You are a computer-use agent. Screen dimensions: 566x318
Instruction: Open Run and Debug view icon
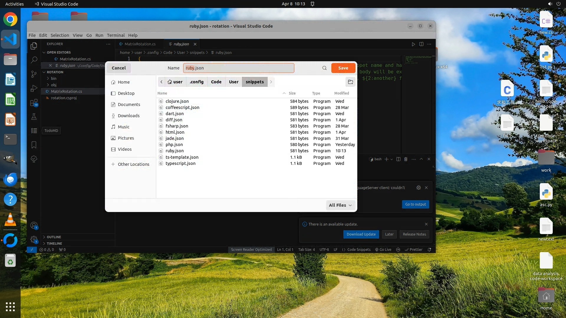34,88
